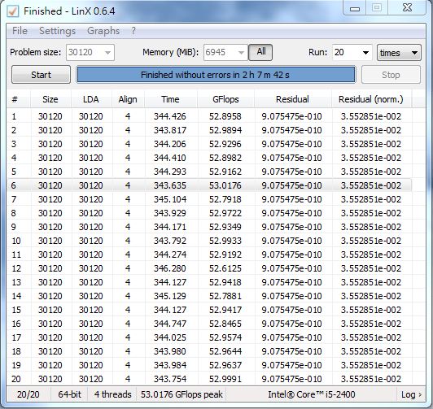
Task: Minimize the LinX window
Action: (355, 8)
